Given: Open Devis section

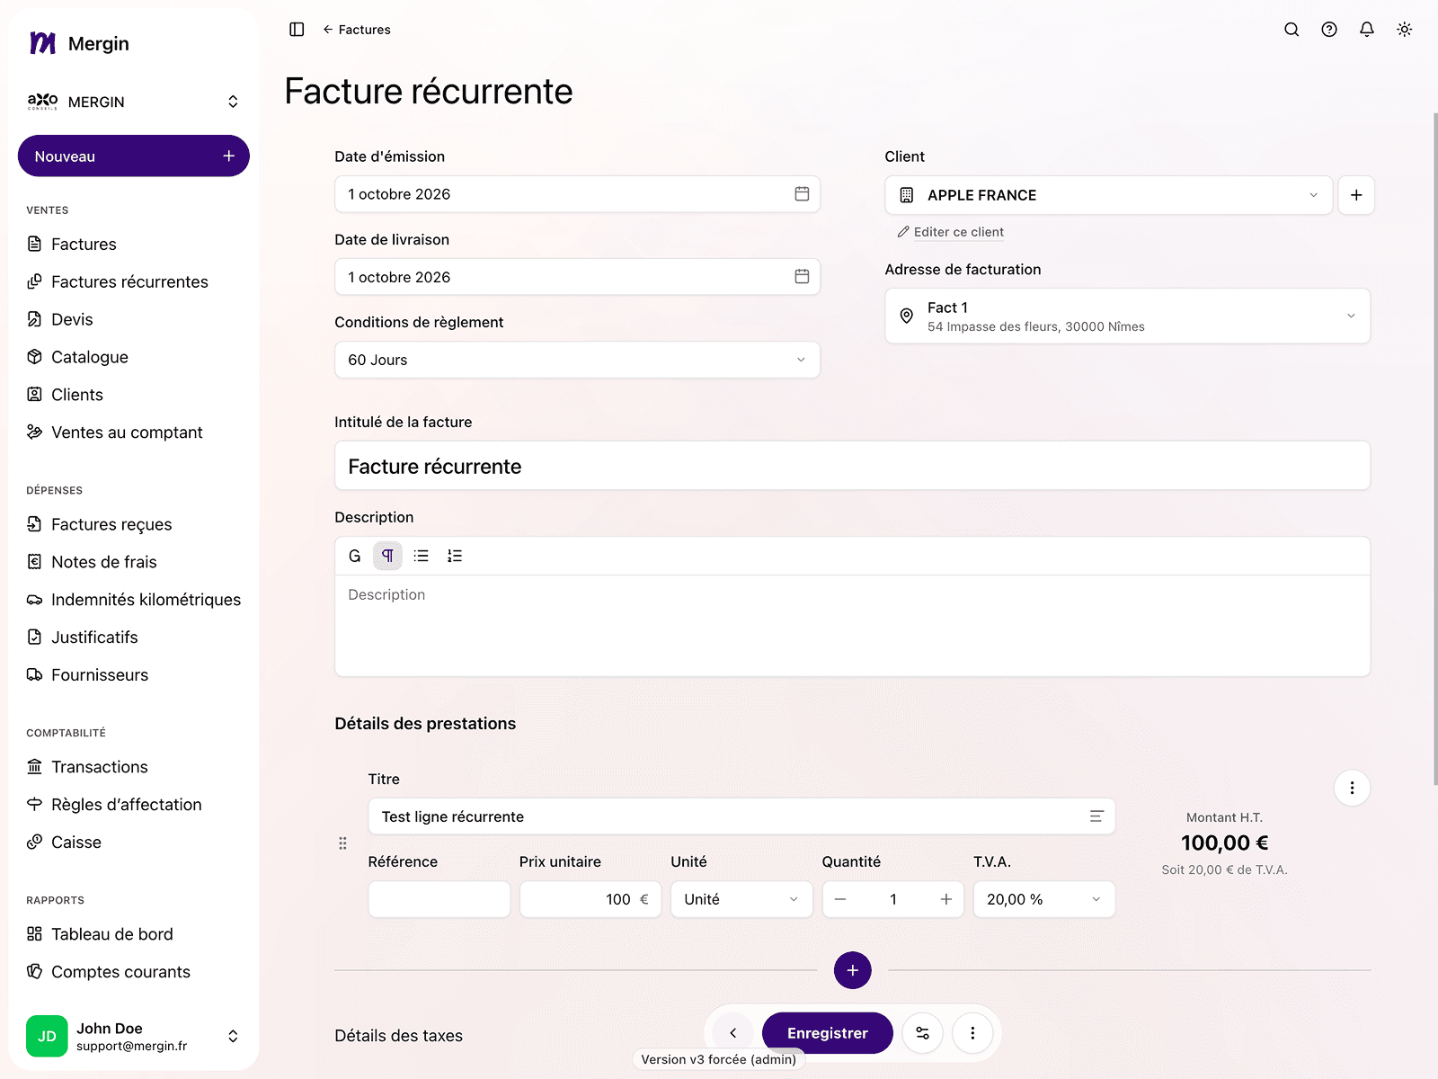Looking at the screenshot, I should pos(72,320).
